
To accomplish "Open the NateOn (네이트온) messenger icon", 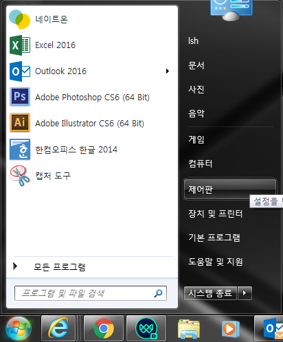I will (x=20, y=19).
